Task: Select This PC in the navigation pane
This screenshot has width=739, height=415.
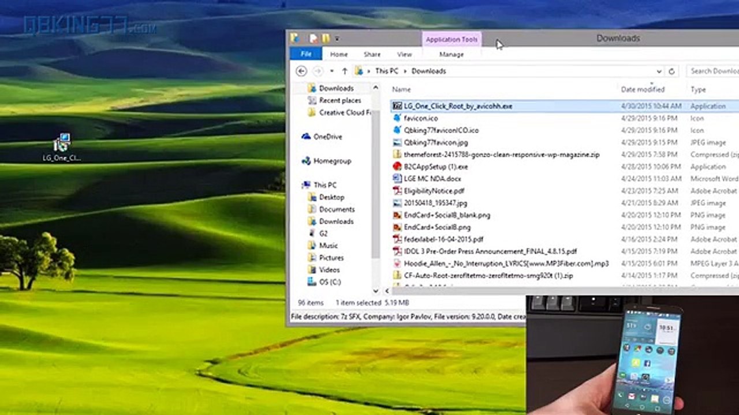Action: [319, 185]
